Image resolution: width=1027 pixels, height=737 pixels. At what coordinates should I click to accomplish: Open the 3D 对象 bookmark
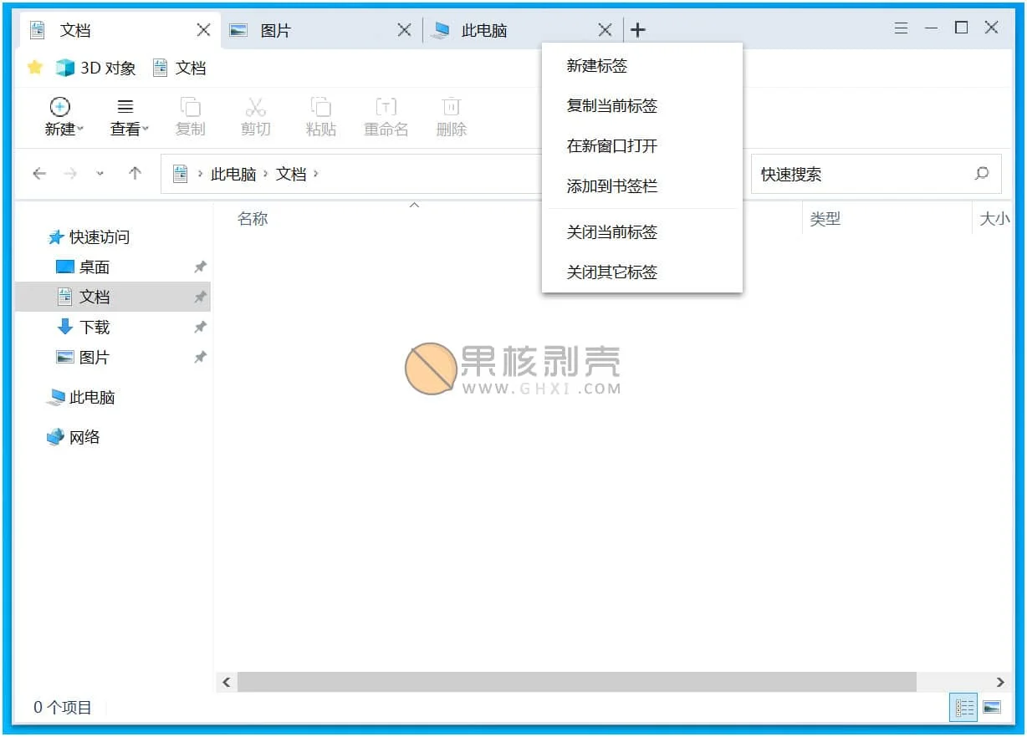(x=96, y=69)
